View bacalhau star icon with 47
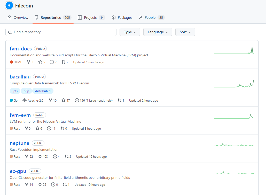This screenshot has width=266, height=195. click(x=64, y=100)
